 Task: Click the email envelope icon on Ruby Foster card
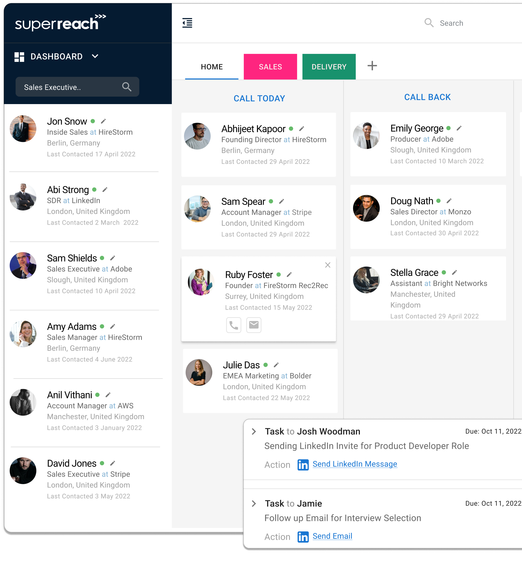coord(254,325)
